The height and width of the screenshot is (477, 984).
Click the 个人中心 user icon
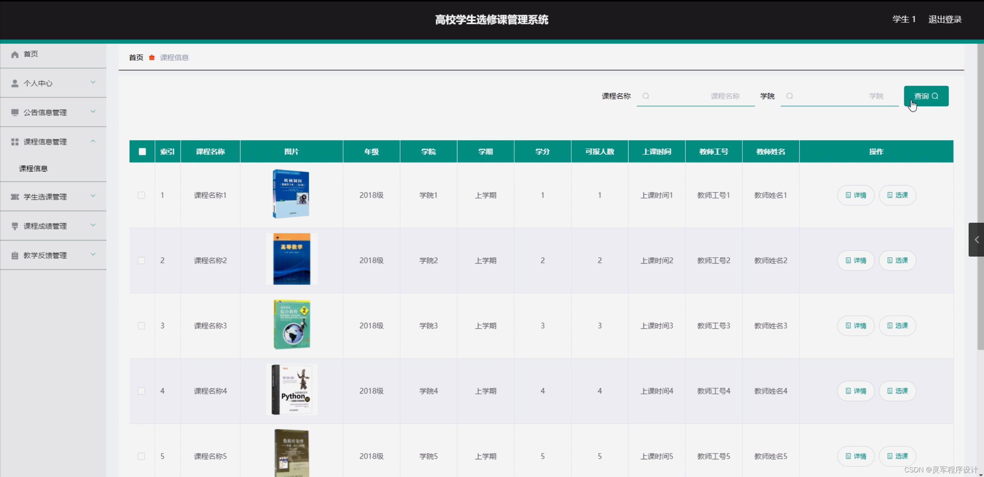tap(15, 83)
